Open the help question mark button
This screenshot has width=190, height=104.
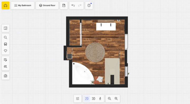[89, 6]
